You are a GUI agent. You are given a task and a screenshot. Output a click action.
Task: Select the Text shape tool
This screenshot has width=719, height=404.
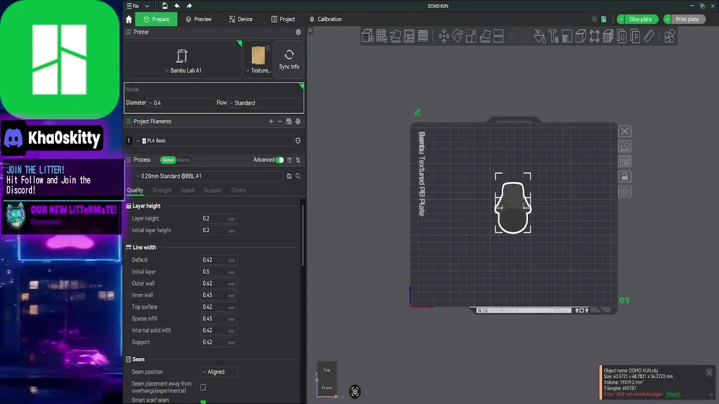553,36
